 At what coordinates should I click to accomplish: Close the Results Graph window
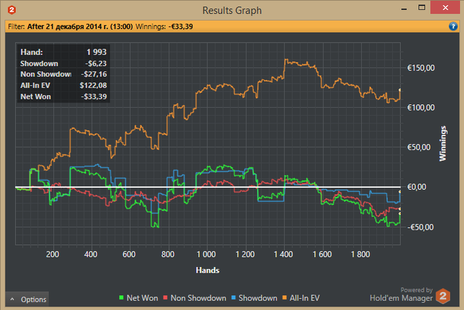click(x=445, y=8)
